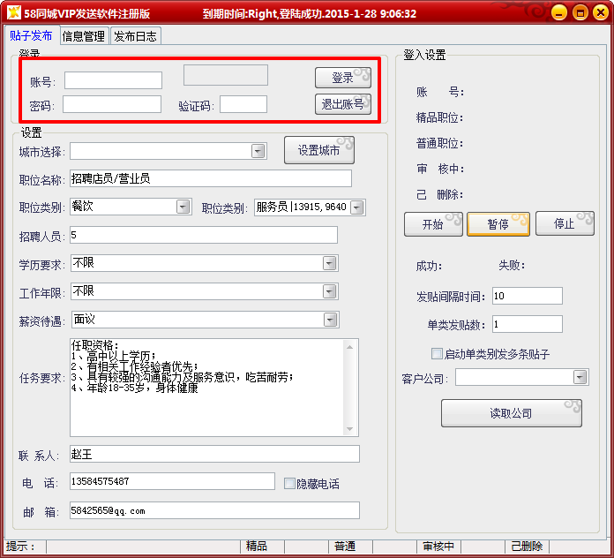Click the app logo icon in title bar

[14, 12]
